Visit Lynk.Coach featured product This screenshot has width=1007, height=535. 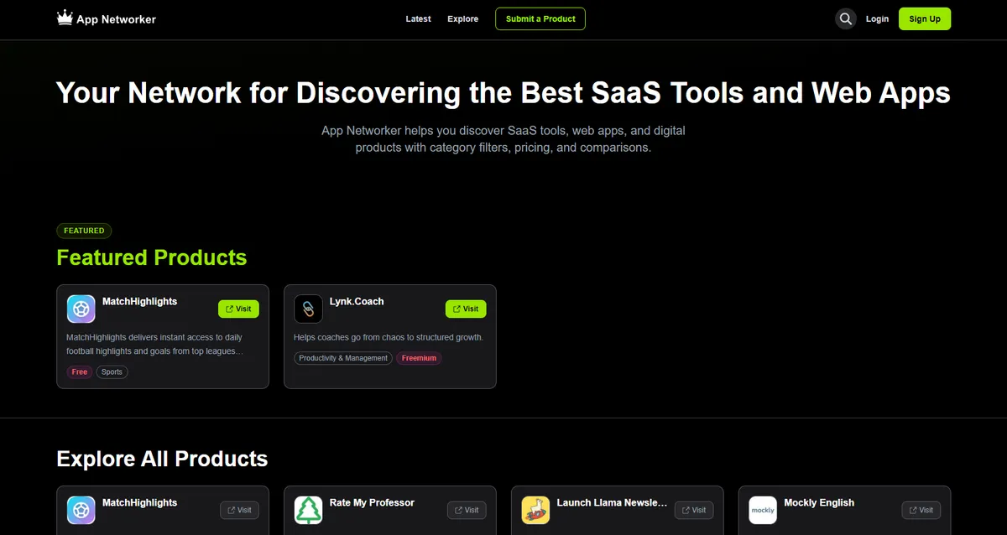(x=466, y=309)
